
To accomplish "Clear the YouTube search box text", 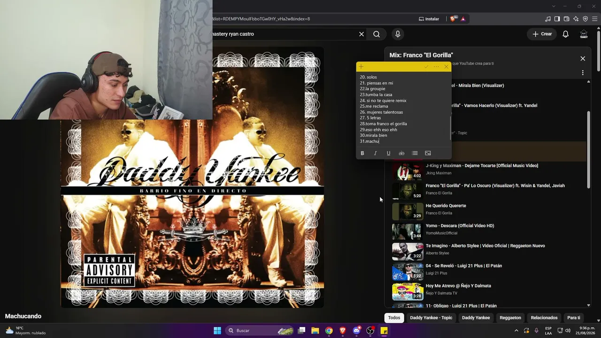I will tap(362, 34).
